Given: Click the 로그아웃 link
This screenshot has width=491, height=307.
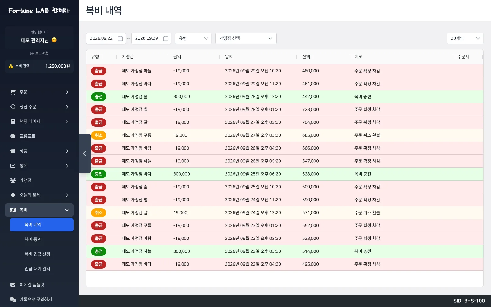Looking at the screenshot, I should (x=39, y=53).
